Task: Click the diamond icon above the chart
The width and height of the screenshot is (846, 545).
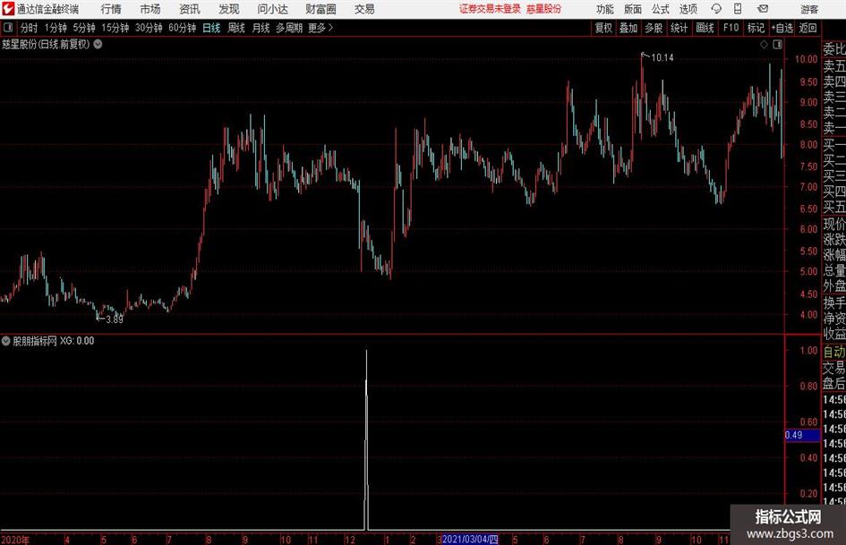Action: click(764, 45)
